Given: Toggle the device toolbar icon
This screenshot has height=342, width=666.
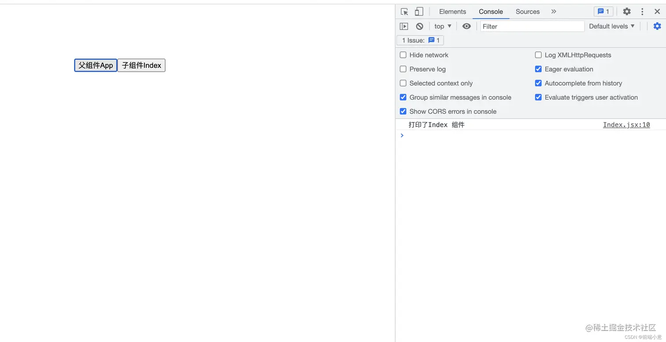Looking at the screenshot, I should click(x=419, y=12).
